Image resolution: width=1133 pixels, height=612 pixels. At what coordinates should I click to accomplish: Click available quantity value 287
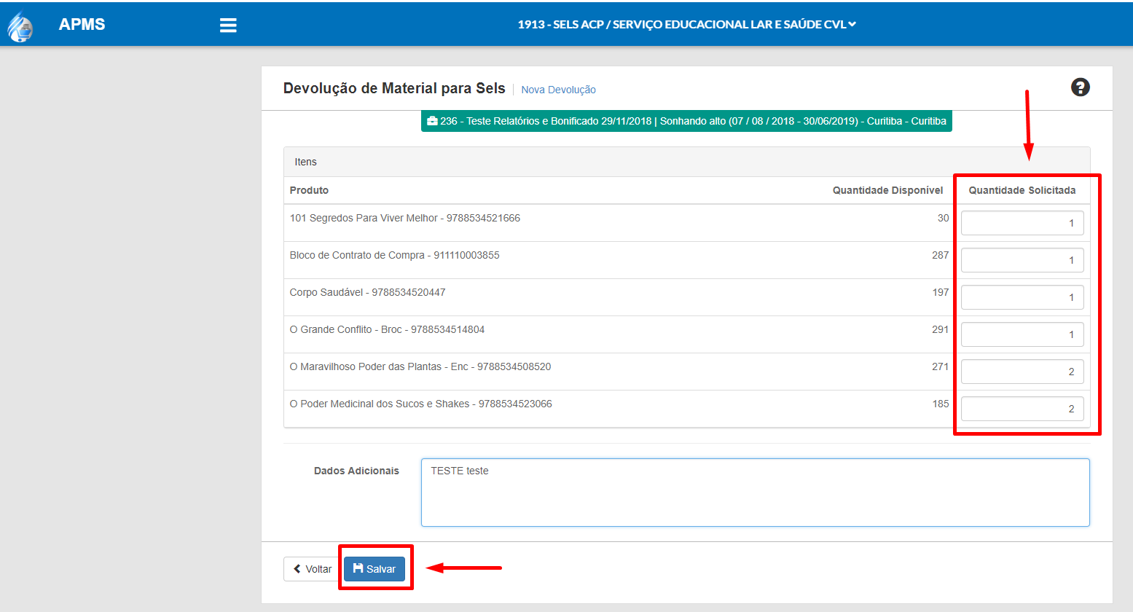coord(941,255)
